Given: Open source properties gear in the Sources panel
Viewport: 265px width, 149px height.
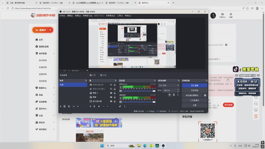Looking at the screenshot, I should pyautogui.click(x=99, y=106).
